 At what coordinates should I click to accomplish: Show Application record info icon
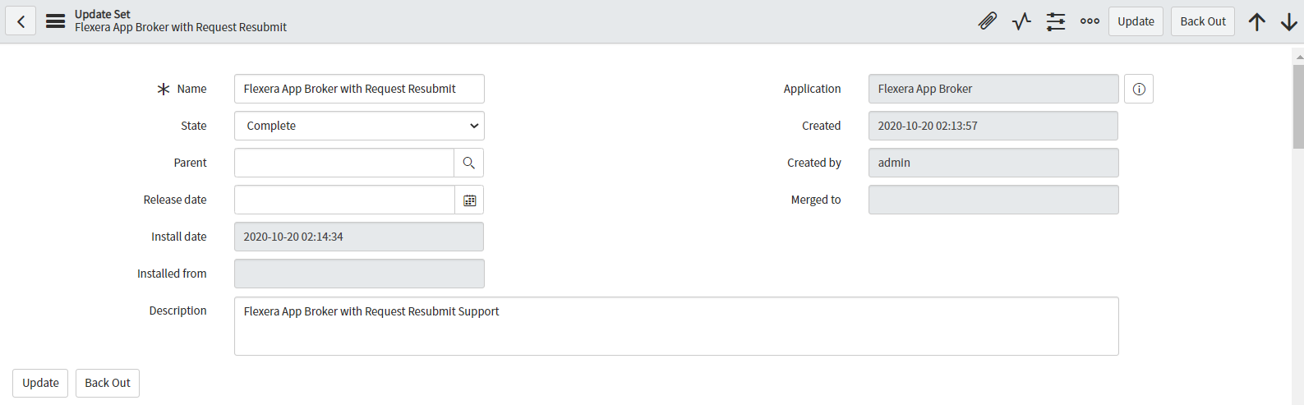[x=1139, y=89]
